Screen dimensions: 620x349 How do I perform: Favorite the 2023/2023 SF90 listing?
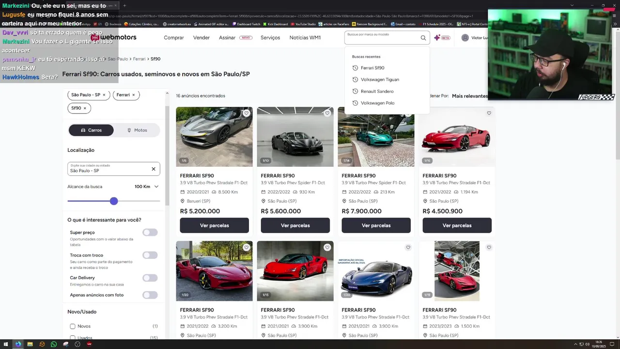pyautogui.click(x=489, y=248)
